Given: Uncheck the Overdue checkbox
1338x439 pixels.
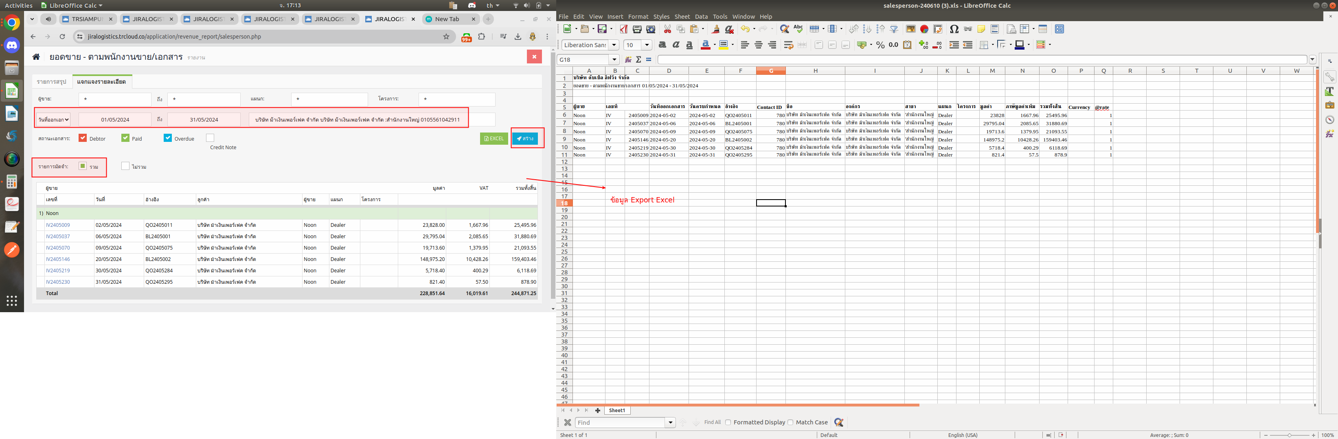Looking at the screenshot, I should (168, 138).
